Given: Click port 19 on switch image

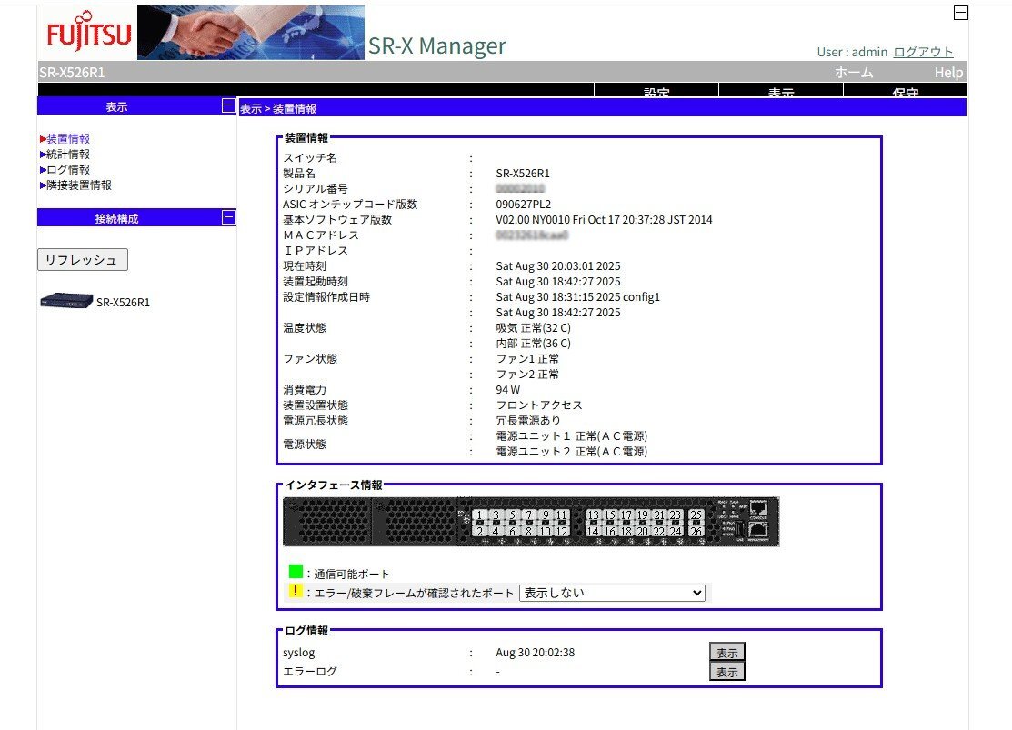Looking at the screenshot, I should pos(643,515).
